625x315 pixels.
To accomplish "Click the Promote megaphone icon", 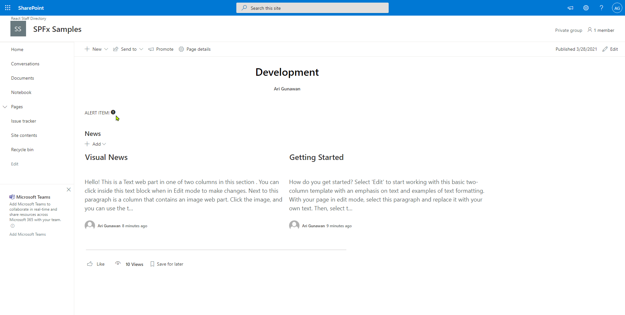I will pyautogui.click(x=151, y=49).
